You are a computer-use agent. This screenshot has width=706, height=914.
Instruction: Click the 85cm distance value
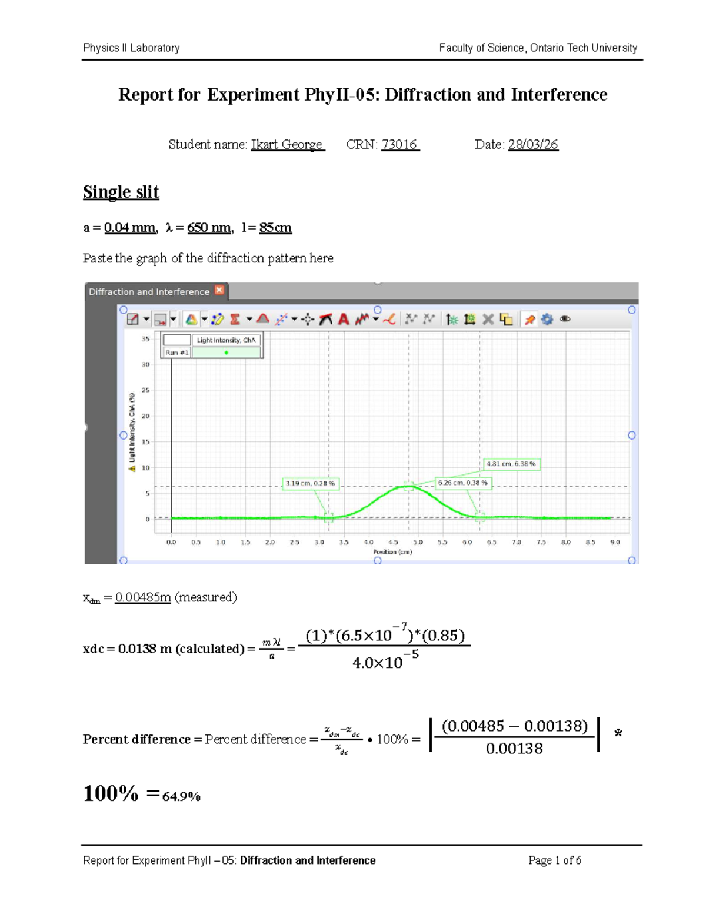pos(275,228)
